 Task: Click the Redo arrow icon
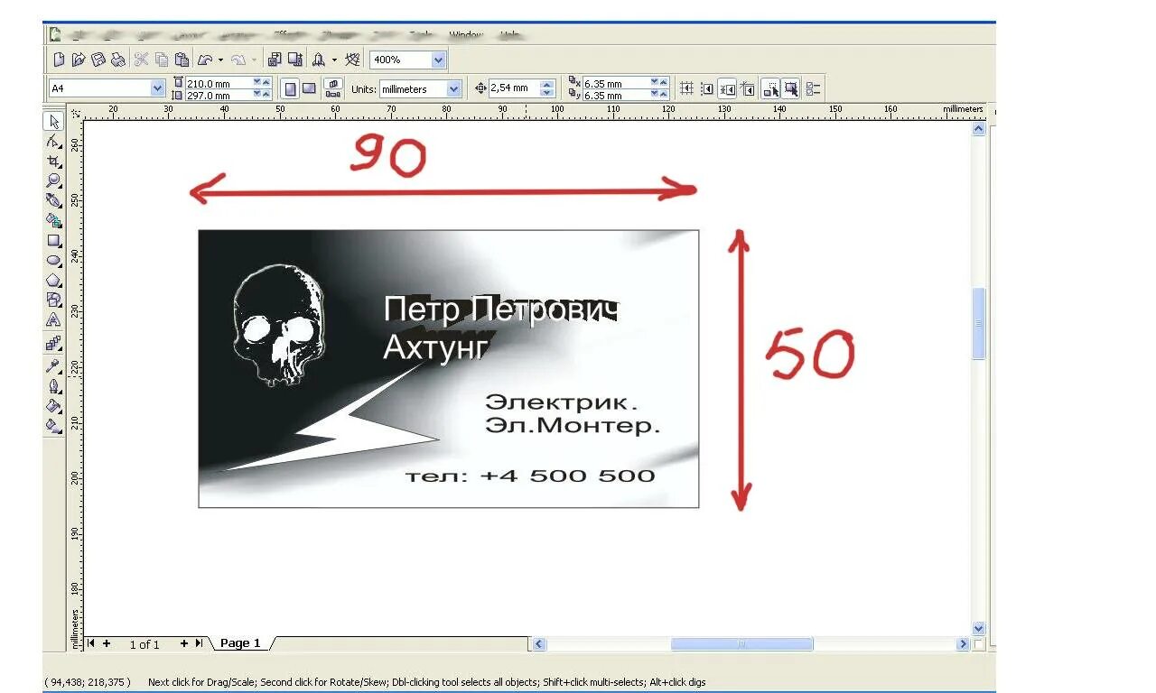(238, 60)
